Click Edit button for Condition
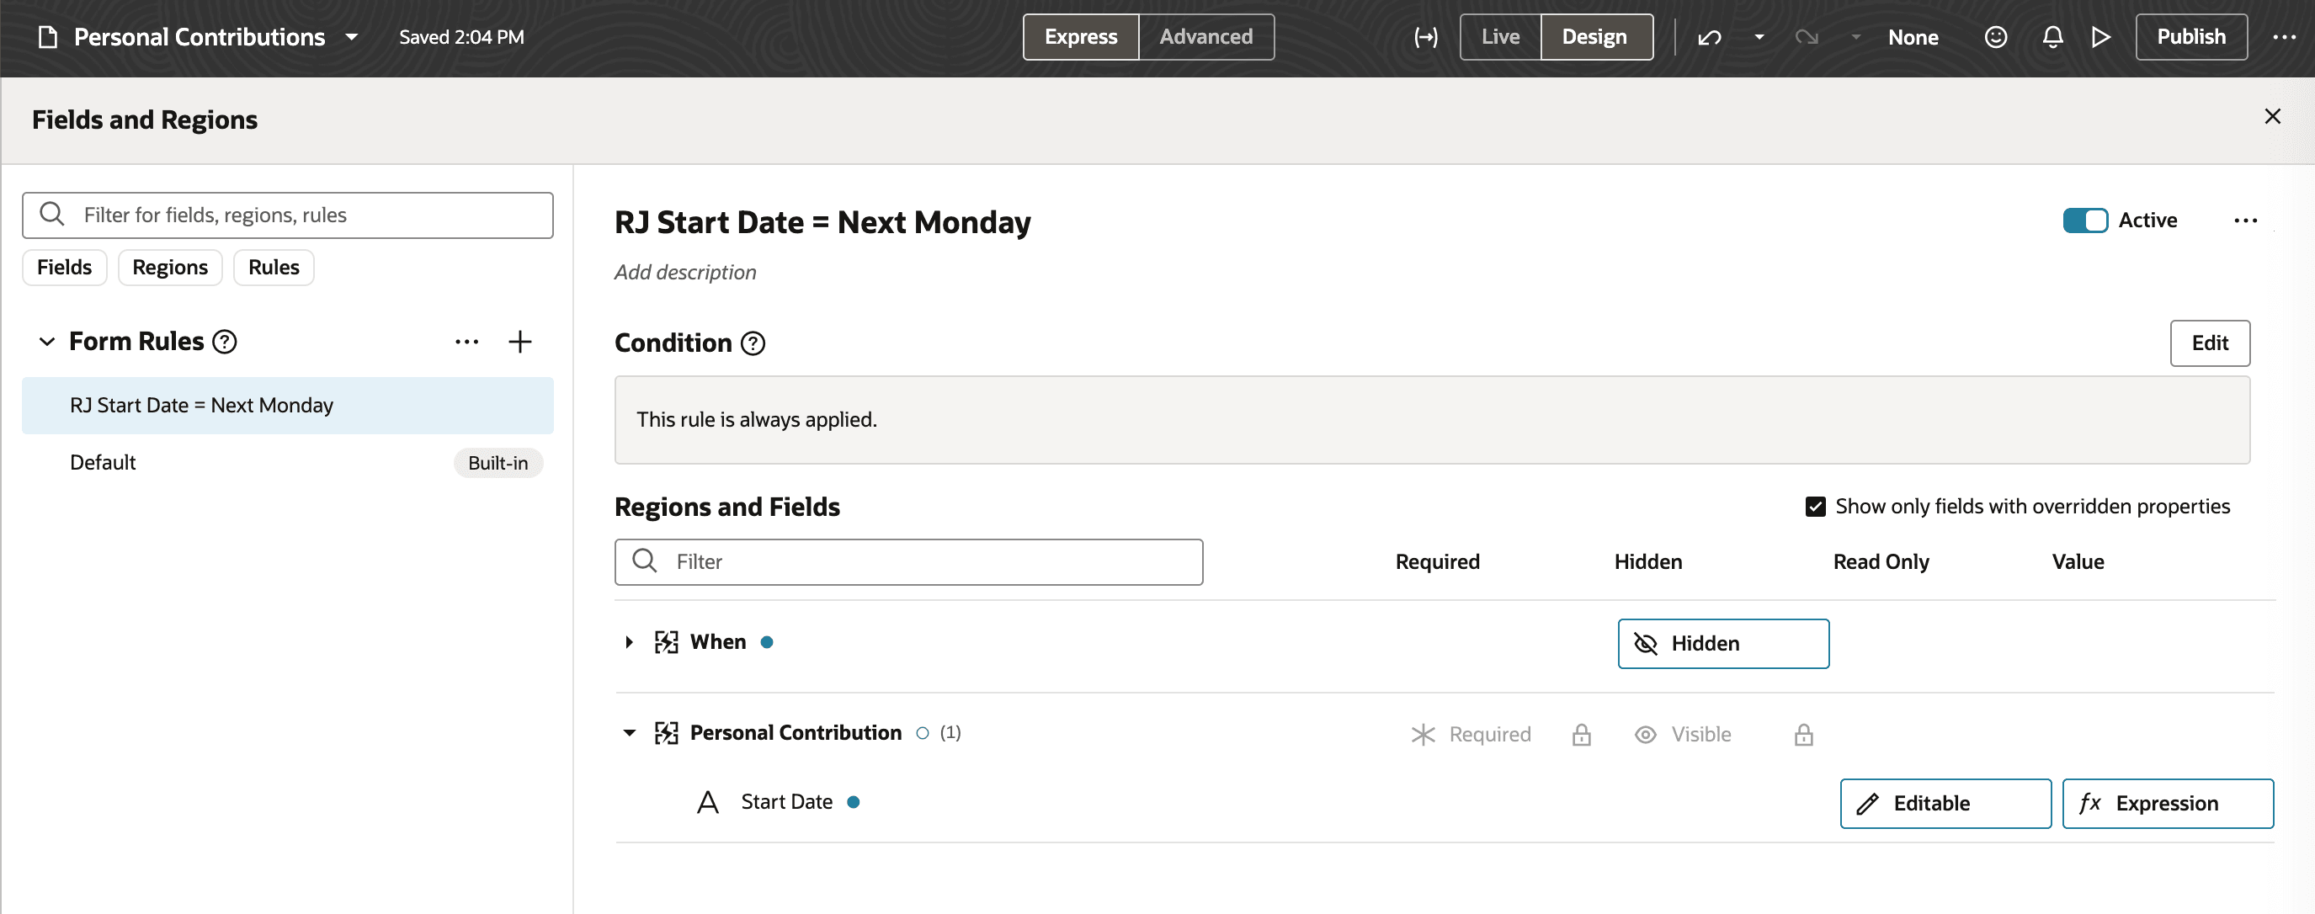The width and height of the screenshot is (2315, 914). (2208, 343)
